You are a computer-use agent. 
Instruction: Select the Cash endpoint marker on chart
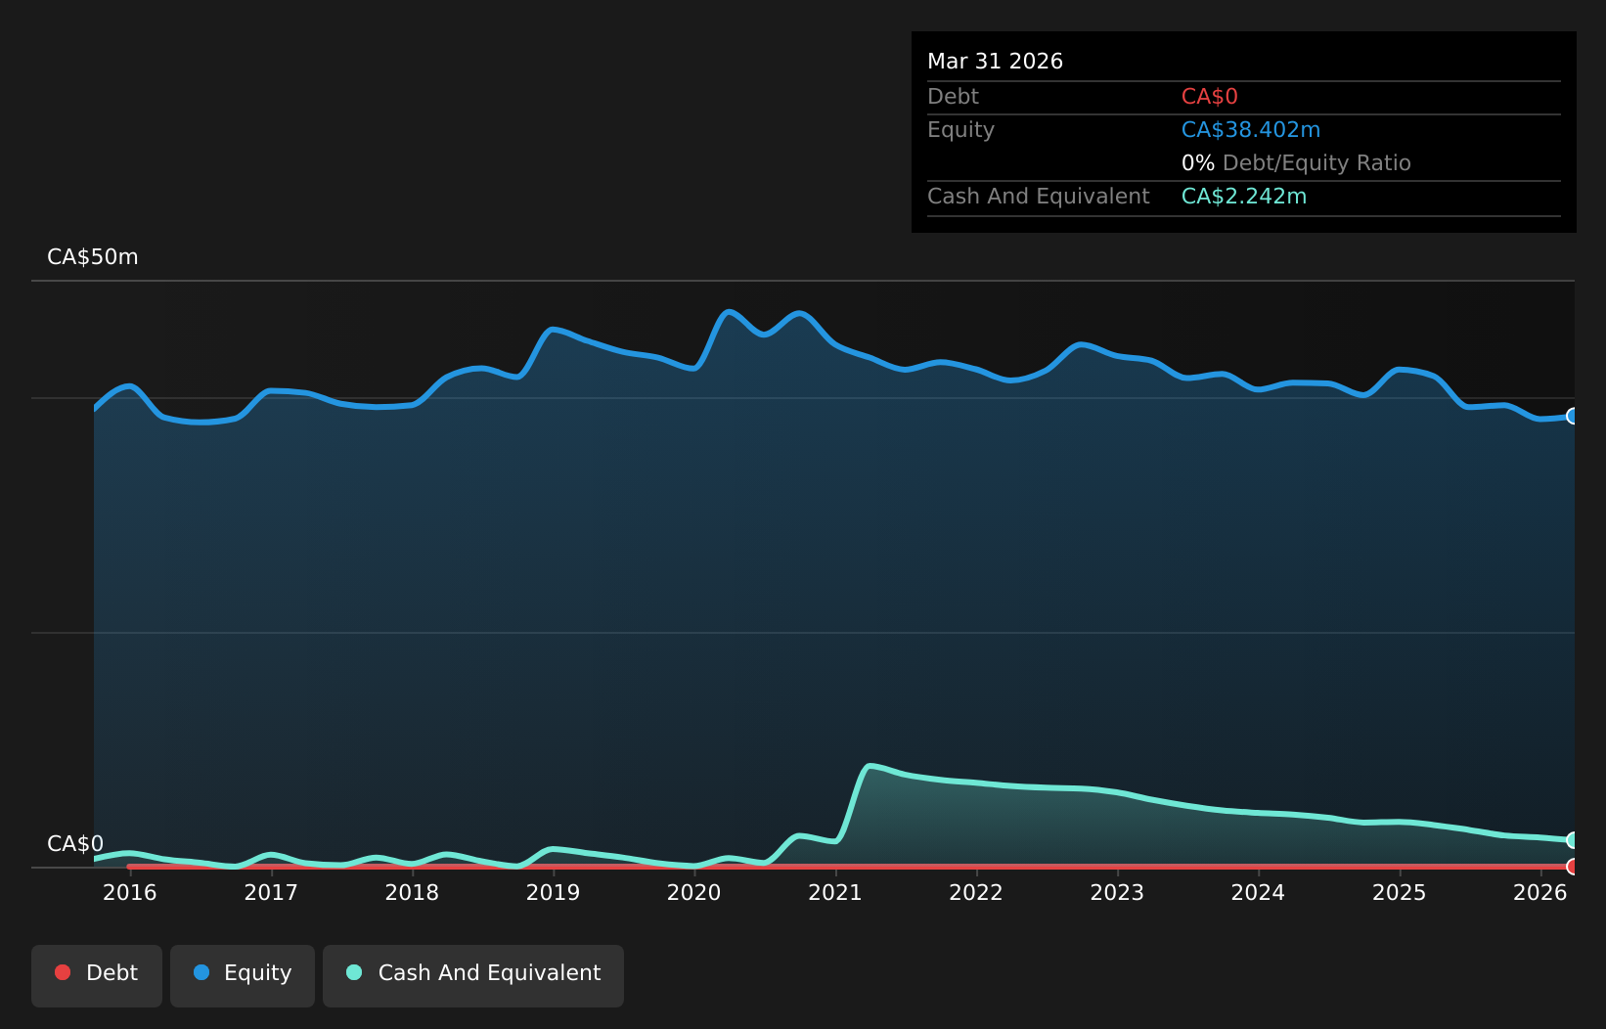coord(1574,840)
